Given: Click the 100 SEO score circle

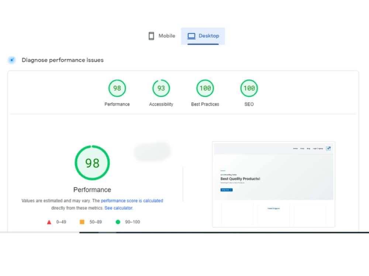Looking at the screenshot, I should tap(249, 88).
